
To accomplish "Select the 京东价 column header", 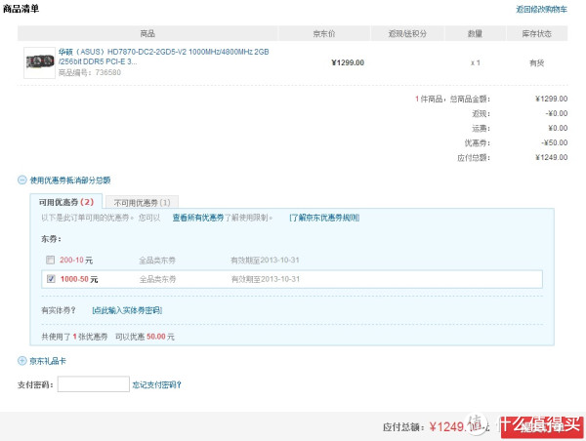I will point(324,33).
